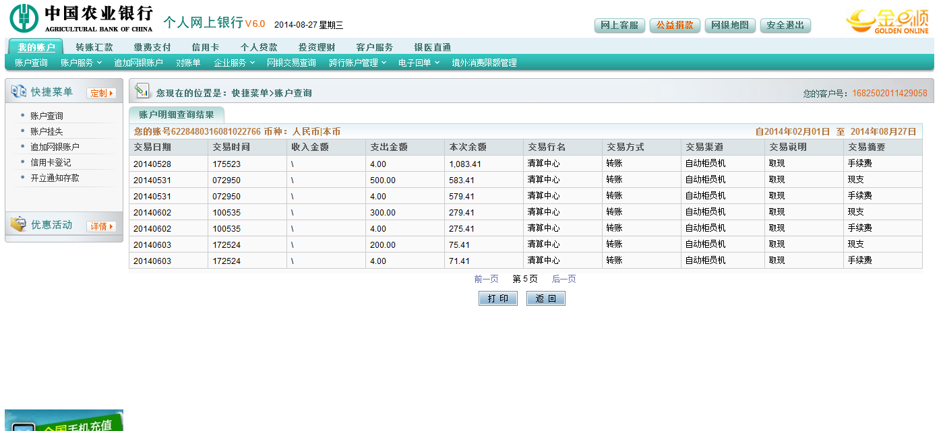Go to 后一页 of results
The width and height of the screenshot is (941, 431).
click(564, 279)
